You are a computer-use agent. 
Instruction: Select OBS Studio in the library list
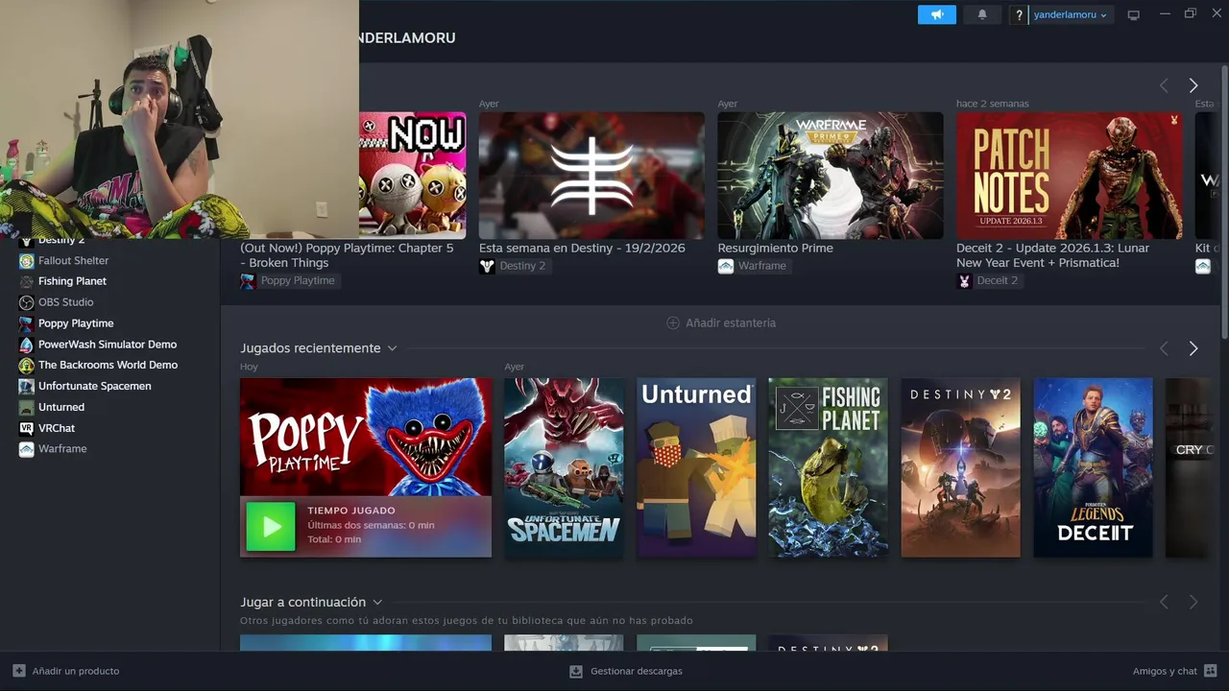point(65,302)
